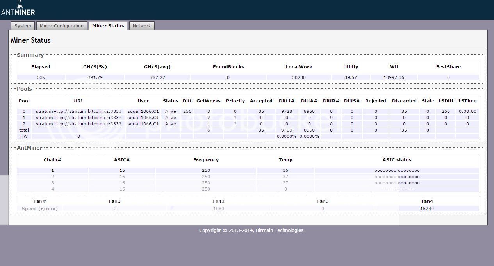Select the 'ASIC status' column header

click(x=397, y=160)
